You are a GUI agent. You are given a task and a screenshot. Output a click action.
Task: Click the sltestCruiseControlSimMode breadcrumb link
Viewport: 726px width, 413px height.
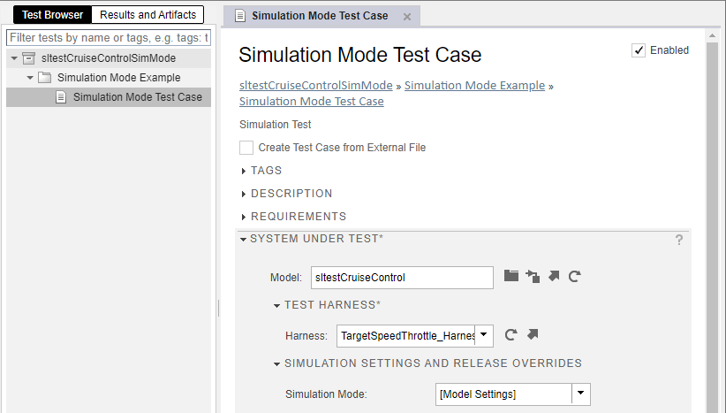point(315,86)
